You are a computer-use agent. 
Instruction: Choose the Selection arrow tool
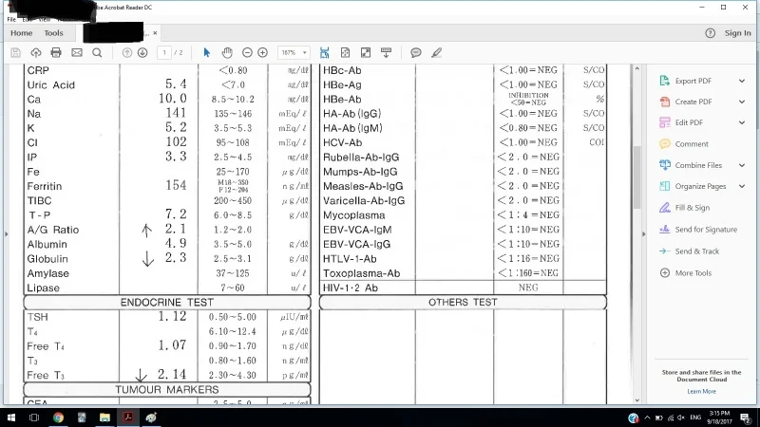(x=207, y=53)
